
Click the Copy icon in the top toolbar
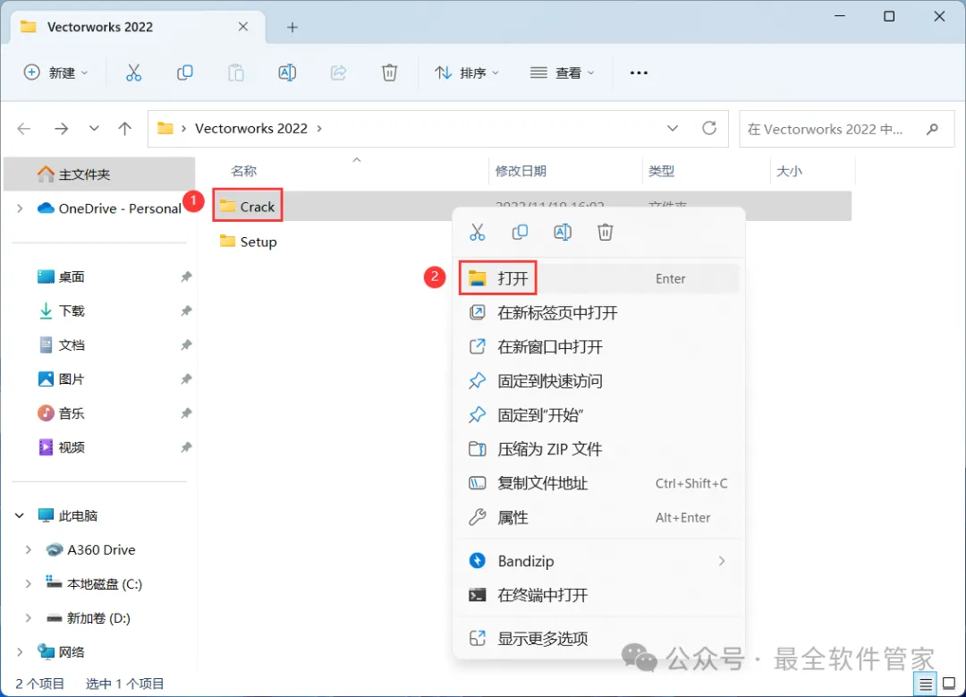(185, 72)
